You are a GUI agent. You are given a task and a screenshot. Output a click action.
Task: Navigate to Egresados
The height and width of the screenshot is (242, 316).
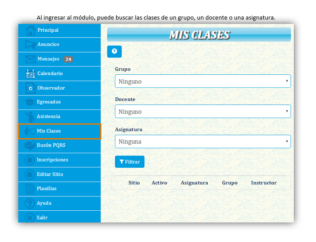coord(60,103)
